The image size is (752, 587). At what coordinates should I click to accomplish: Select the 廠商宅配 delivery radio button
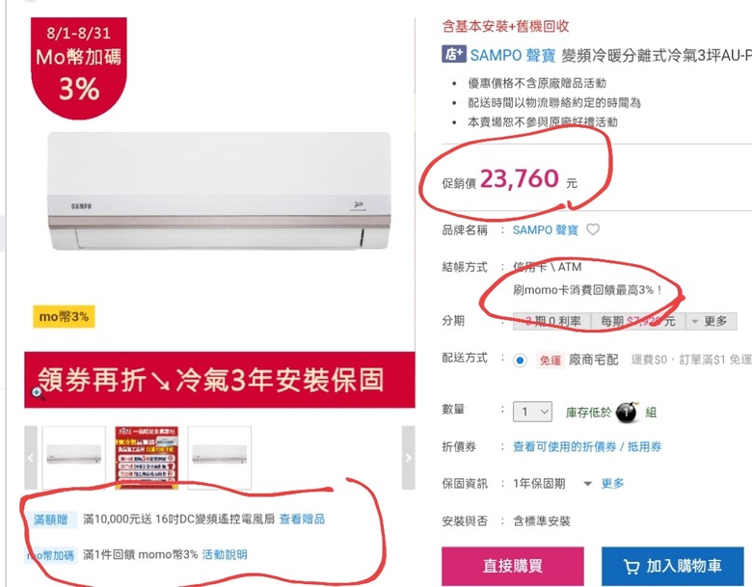point(520,360)
